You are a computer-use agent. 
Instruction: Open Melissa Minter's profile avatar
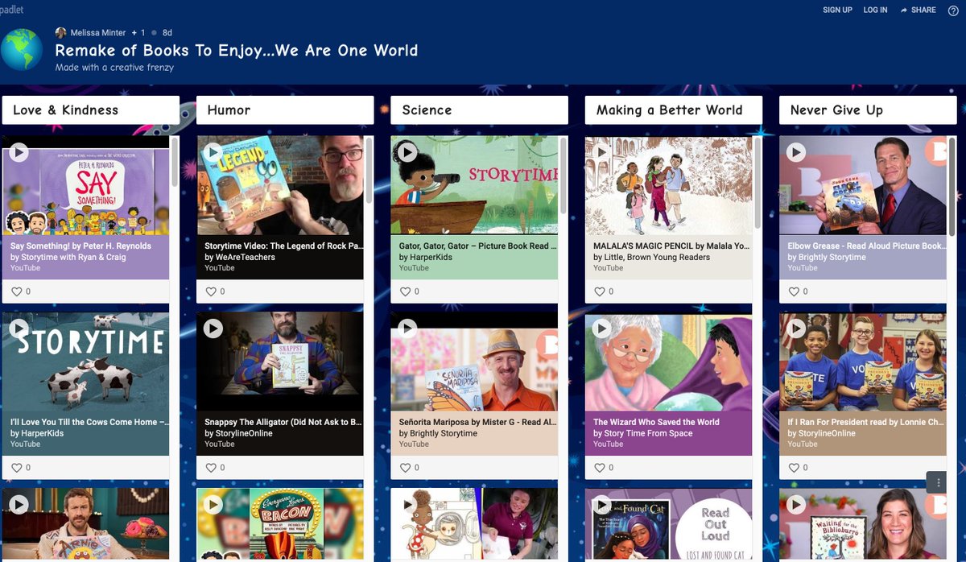point(60,32)
